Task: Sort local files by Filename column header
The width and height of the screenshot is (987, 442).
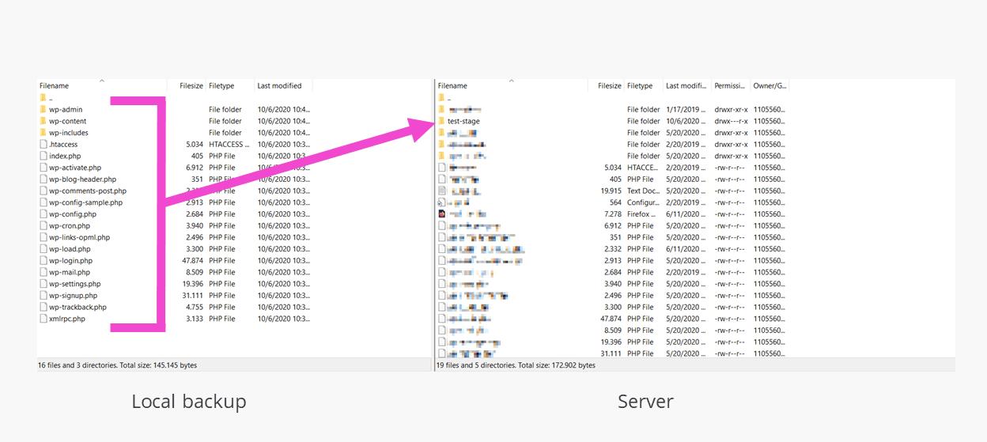Action: 55,85
